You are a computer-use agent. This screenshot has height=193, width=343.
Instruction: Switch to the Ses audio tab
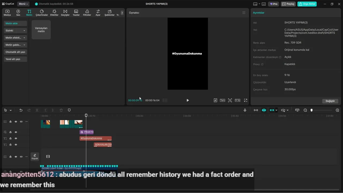click(x=18, y=13)
